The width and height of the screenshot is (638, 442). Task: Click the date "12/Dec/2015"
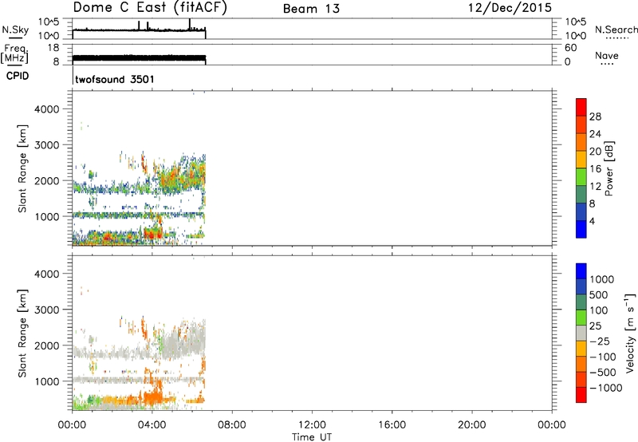click(510, 8)
